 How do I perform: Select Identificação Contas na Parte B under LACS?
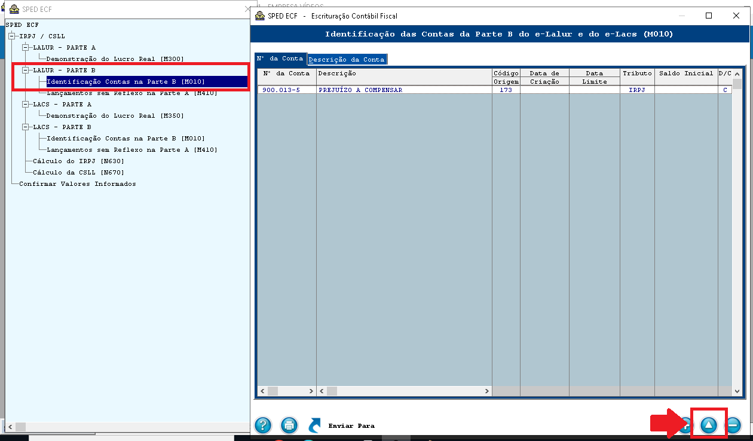(126, 138)
